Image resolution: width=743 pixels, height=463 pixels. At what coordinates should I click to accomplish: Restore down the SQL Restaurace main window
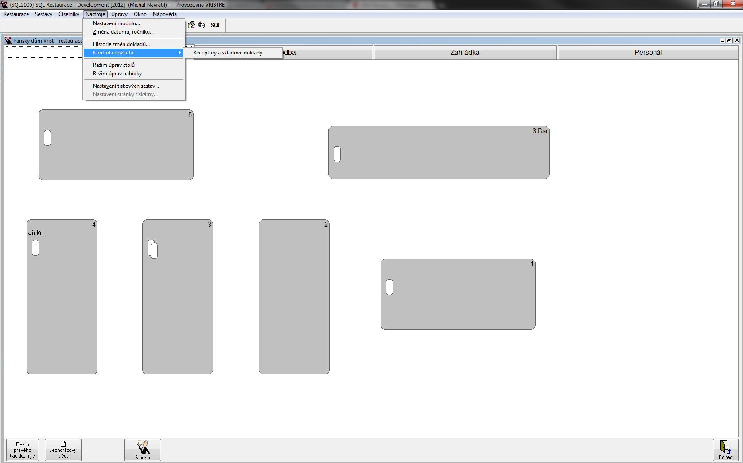coord(716,4)
